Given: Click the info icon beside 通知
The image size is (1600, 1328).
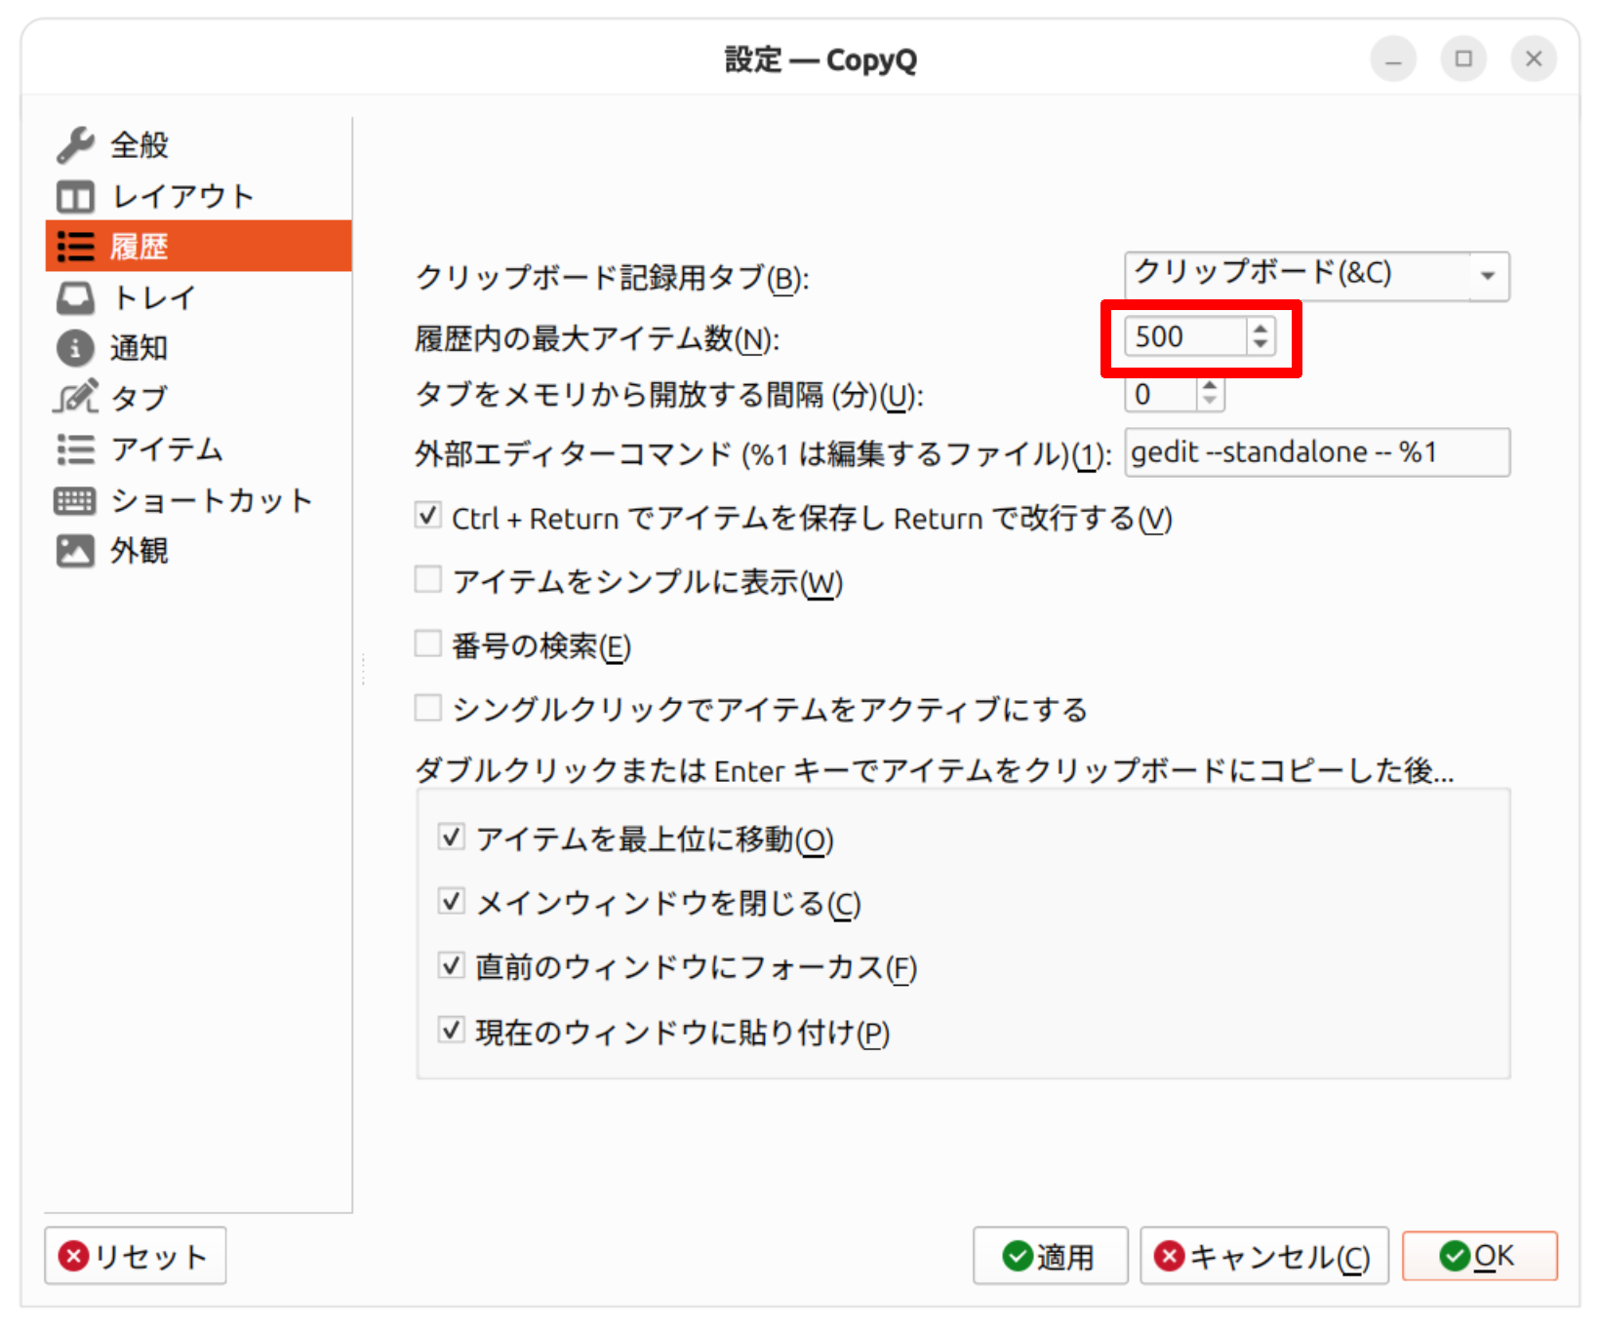Looking at the screenshot, I should (75, 348).
